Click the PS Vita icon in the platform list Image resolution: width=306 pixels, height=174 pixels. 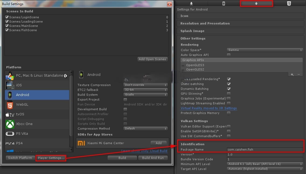[10, 134]
